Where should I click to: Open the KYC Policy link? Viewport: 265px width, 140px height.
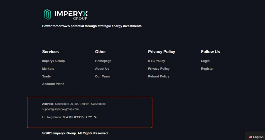[156, 61]
